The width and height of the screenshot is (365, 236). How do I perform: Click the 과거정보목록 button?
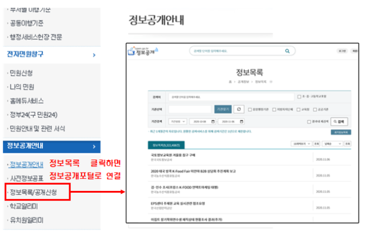pyautogui.click(x=341, y=132)
